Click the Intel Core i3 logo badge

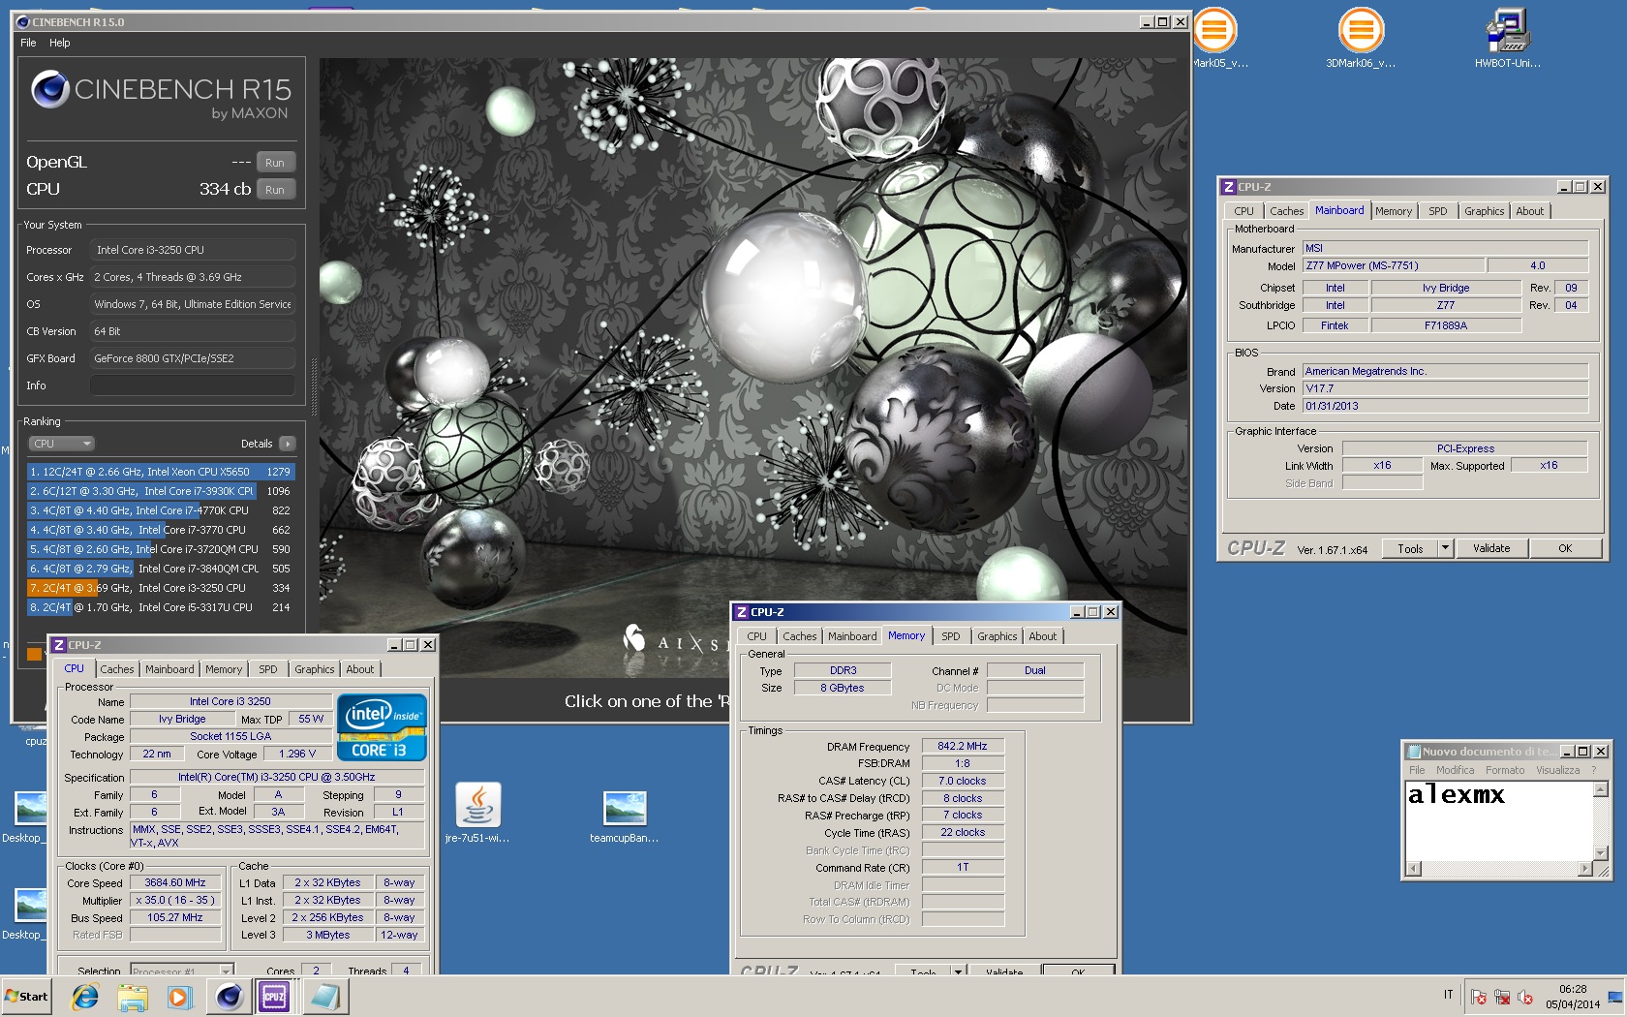pyautogui.click(x=382, y=727)
